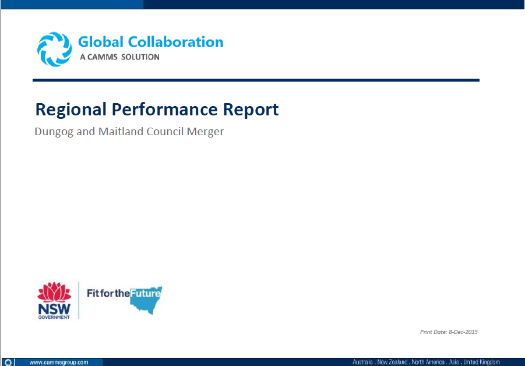Open the www.cammsgroup.com footer link
Screen dimensions: 525x366
pos(59,363)
